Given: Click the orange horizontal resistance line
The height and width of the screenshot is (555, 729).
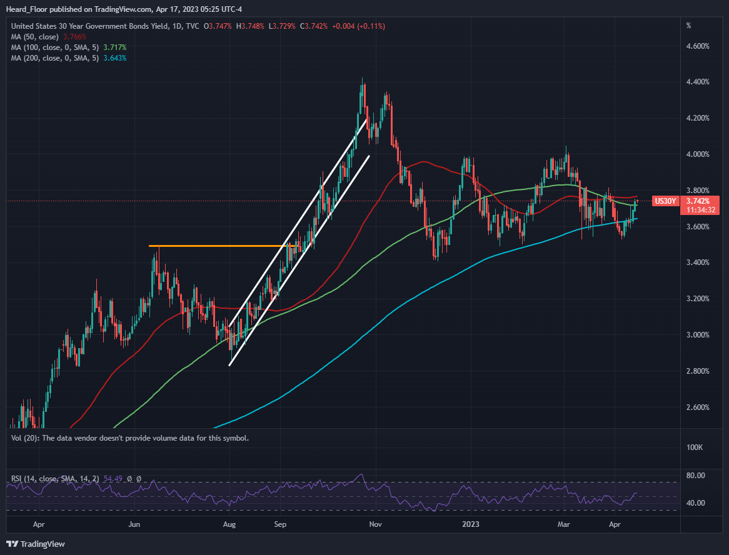Looking at the screenshot, I should tap(223, 246).
